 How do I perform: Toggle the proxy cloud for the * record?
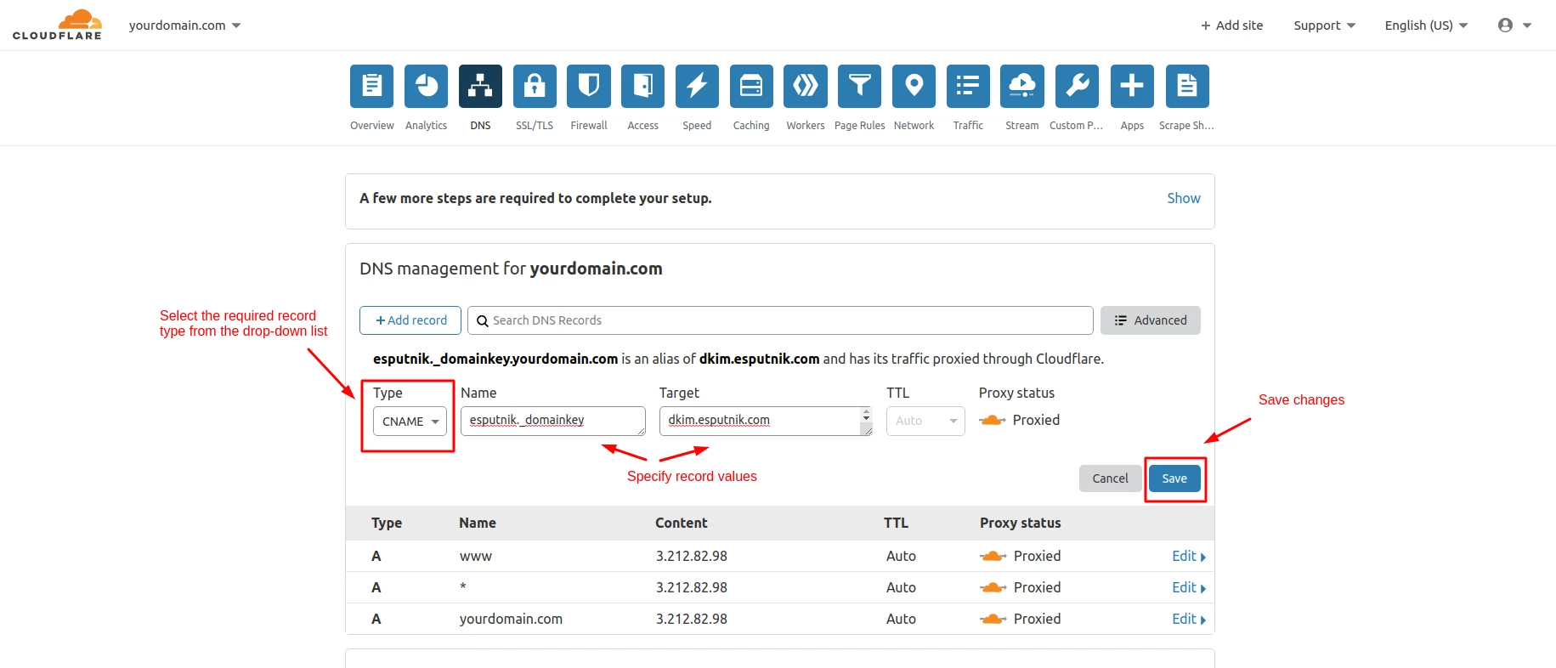(993, 587)
